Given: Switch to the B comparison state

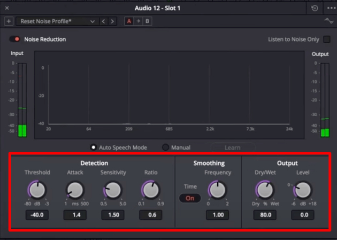Looking at the screenshot, I should [147, 21].
